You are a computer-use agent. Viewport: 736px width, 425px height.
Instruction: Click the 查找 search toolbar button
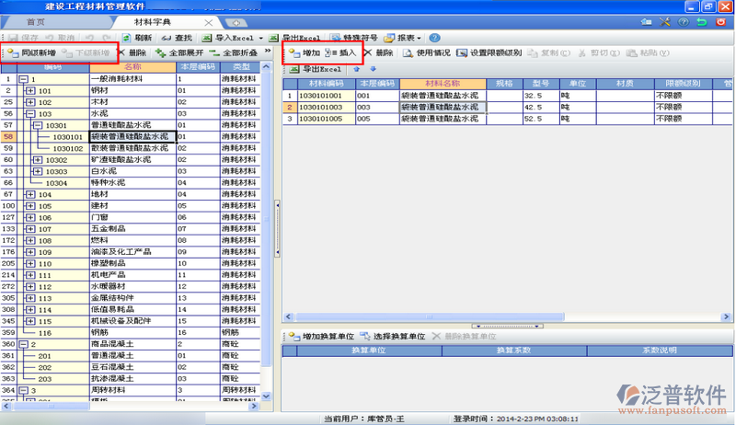click(x=177, y=38)
